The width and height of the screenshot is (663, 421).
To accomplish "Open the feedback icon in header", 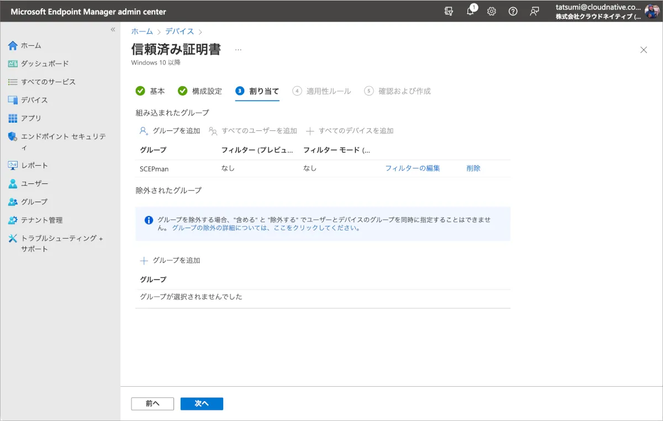I will pyautogui.click(x=534, y=12).
